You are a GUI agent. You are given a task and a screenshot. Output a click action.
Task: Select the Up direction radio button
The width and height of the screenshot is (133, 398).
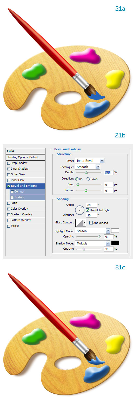pos(77,179)
